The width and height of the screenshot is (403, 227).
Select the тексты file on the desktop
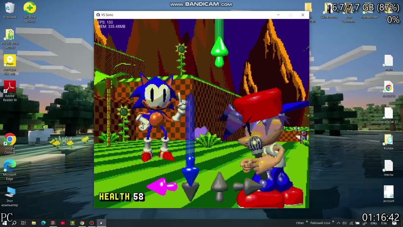(x=389, y=168)
